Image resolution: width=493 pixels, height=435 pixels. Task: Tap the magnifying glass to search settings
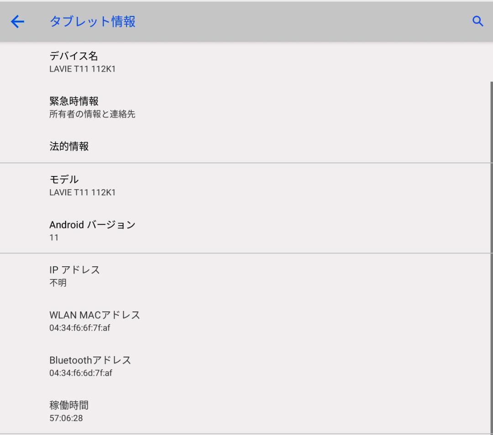pos(477,21)
